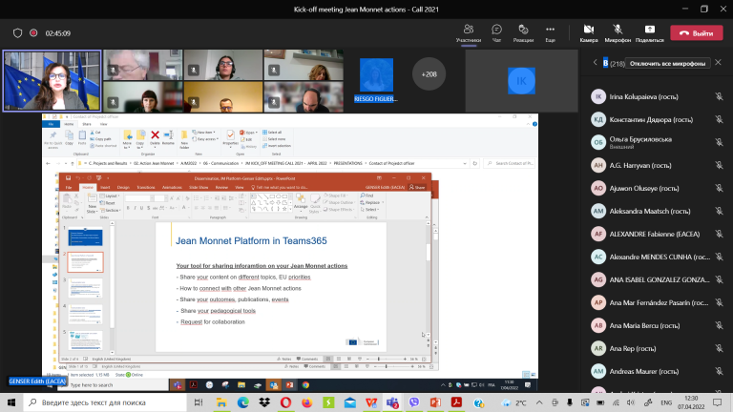The image size is (733, 412).
Task: Unmute the Microphone in Teams toolbar
Action: coord(618,33)
